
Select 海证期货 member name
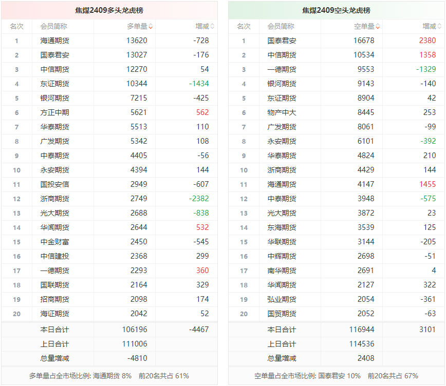pyautogui.click(x=54, y=314)
